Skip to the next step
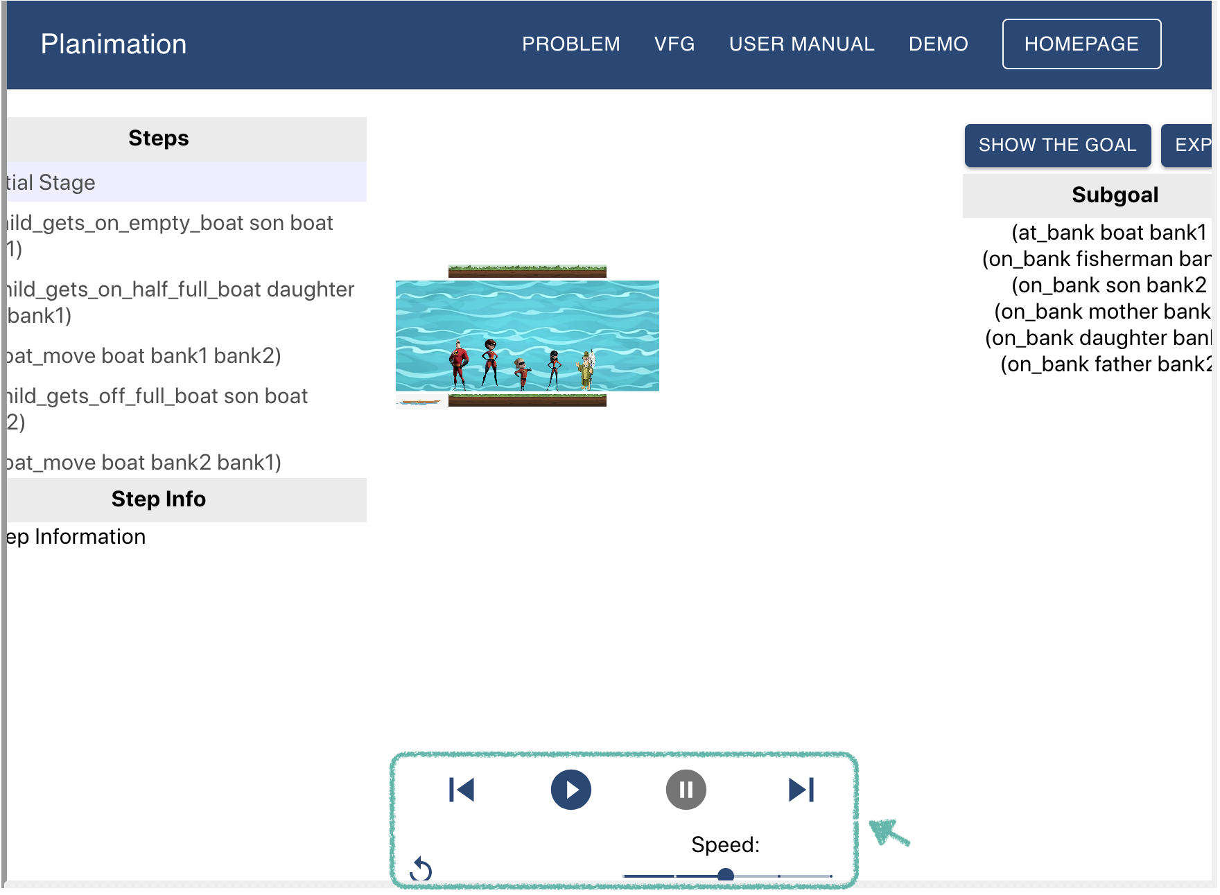This screenshot has width=1220, height=895. (801, 790)
